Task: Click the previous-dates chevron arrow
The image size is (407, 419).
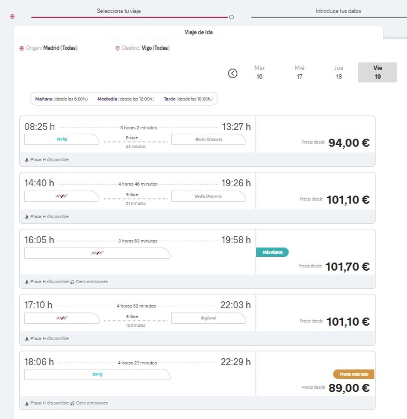Action: coord(233,73)
